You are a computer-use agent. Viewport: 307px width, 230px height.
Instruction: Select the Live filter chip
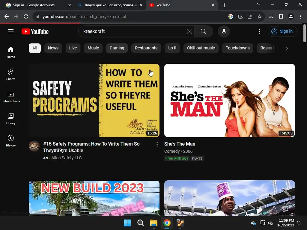73,48
